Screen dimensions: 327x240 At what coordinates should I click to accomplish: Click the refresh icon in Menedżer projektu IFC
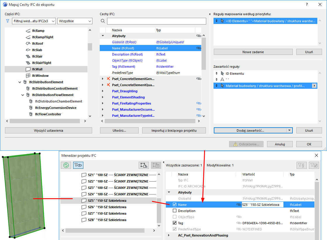tap(66, 165)
